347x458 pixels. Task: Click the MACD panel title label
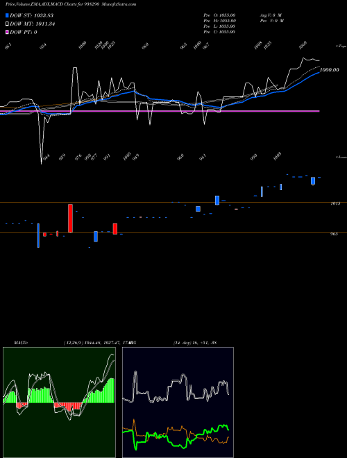click(21, 343)
